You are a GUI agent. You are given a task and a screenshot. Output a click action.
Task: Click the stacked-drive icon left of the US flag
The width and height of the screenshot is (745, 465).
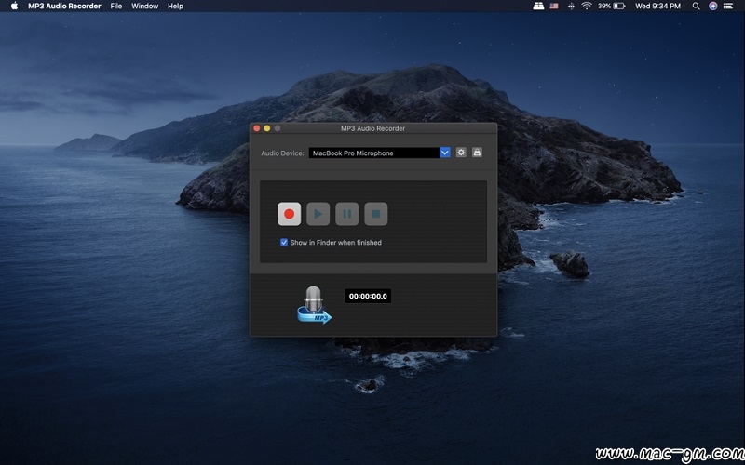coord(538,7)
